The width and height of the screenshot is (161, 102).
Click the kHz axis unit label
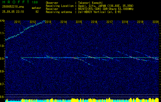coord(2,21)
